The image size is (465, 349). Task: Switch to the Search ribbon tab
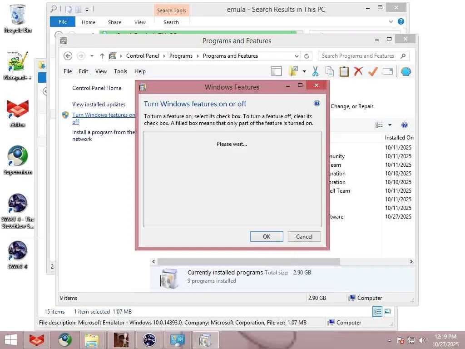click(x=171, y=22)
